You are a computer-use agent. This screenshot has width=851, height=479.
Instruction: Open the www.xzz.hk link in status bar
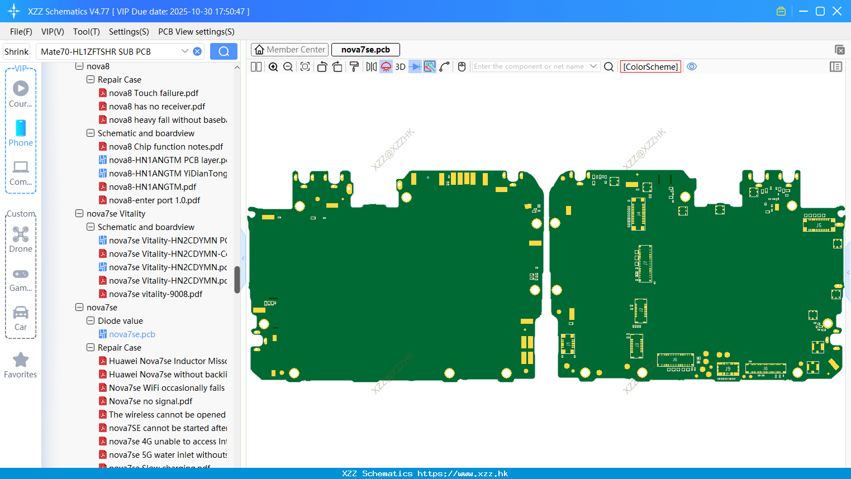click(x=463, y=473)
